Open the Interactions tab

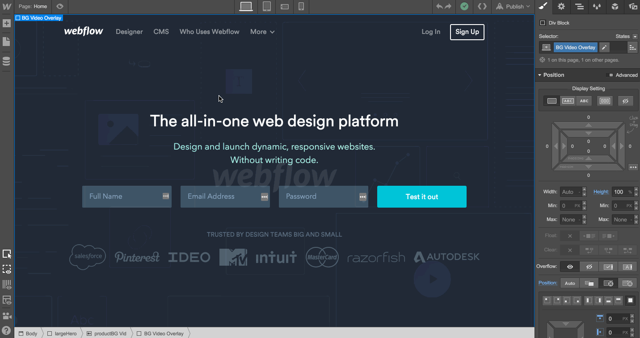pyautogui.click(x=632, y=6)
